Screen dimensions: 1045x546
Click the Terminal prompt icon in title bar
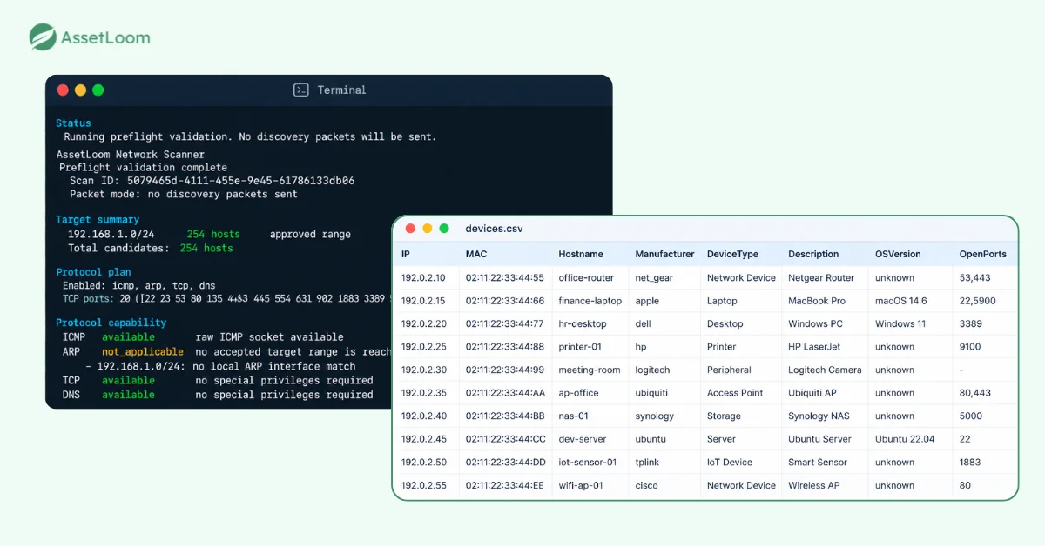300,90
